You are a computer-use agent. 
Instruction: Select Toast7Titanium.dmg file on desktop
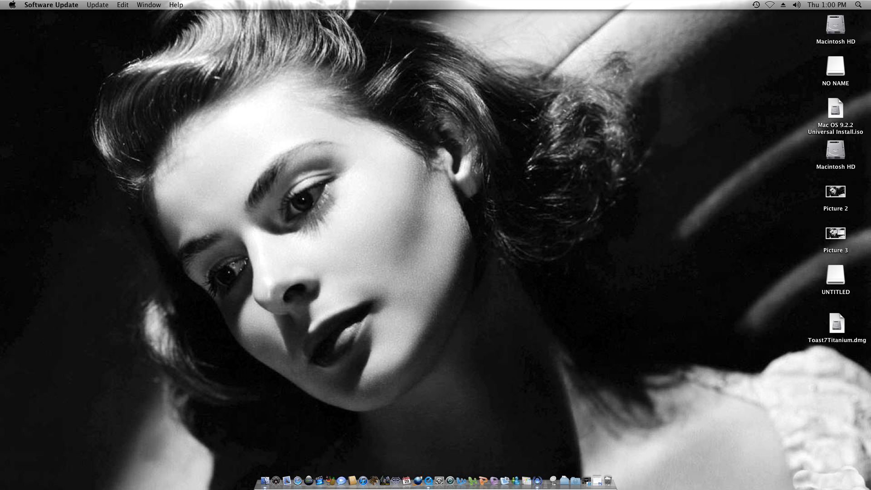[x=837, y=323]
